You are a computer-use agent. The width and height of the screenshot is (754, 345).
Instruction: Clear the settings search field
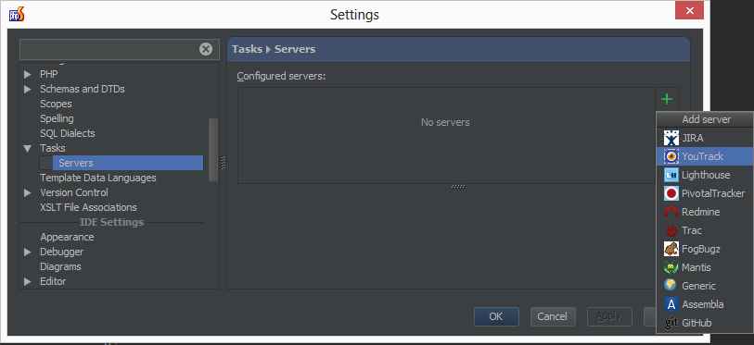click(206, 49)
